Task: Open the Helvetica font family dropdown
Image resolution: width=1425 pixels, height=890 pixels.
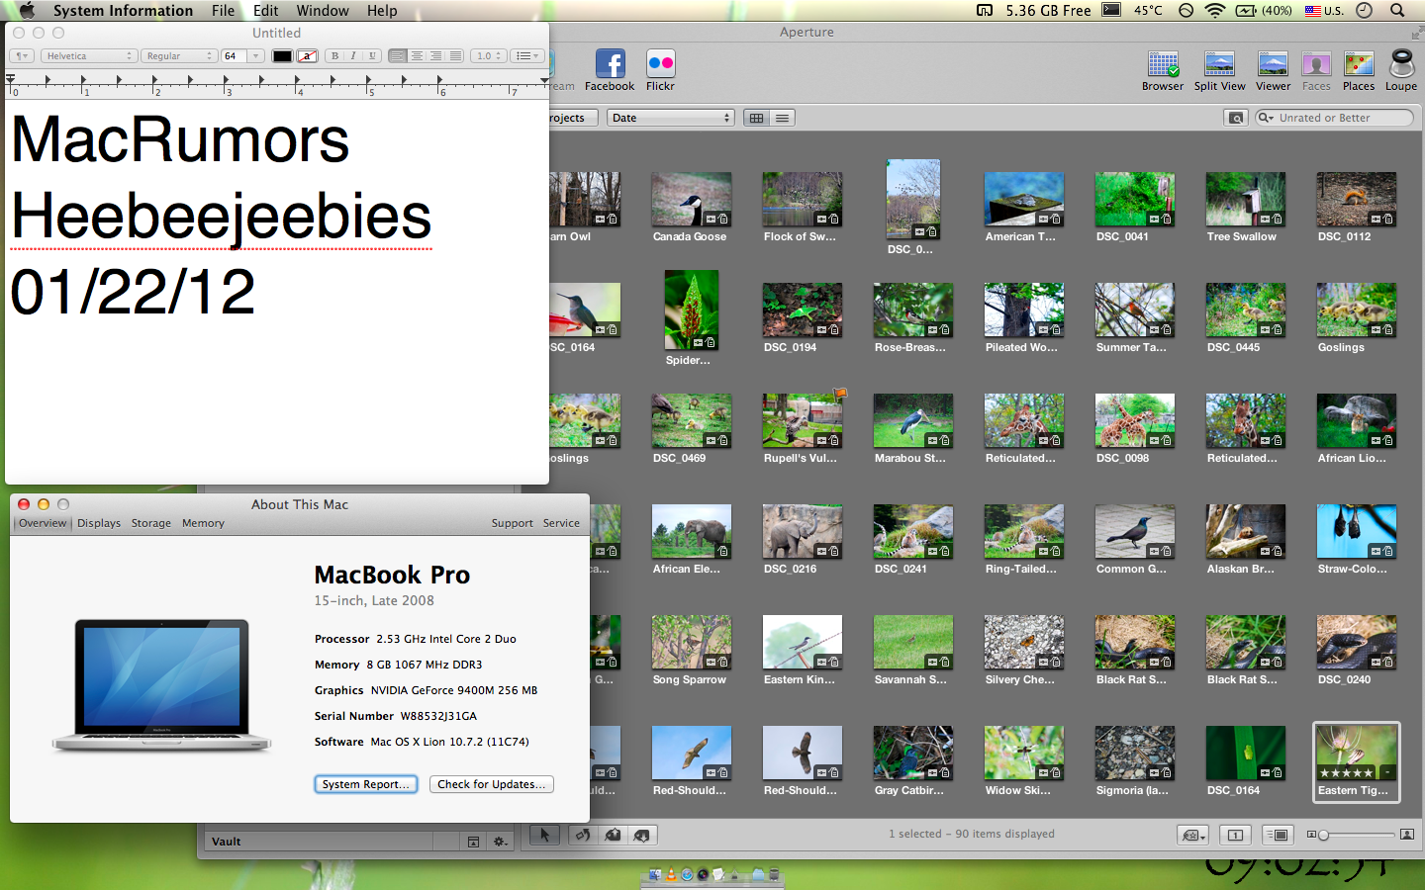Action: pos(88,55)
